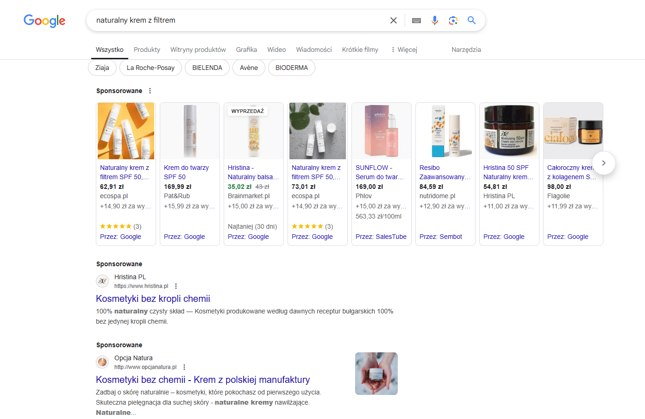The width and height of the screenshot is (645, 419).
Task: Click the https://www.hristina.pl URL text
Action: tap(141, 286)
